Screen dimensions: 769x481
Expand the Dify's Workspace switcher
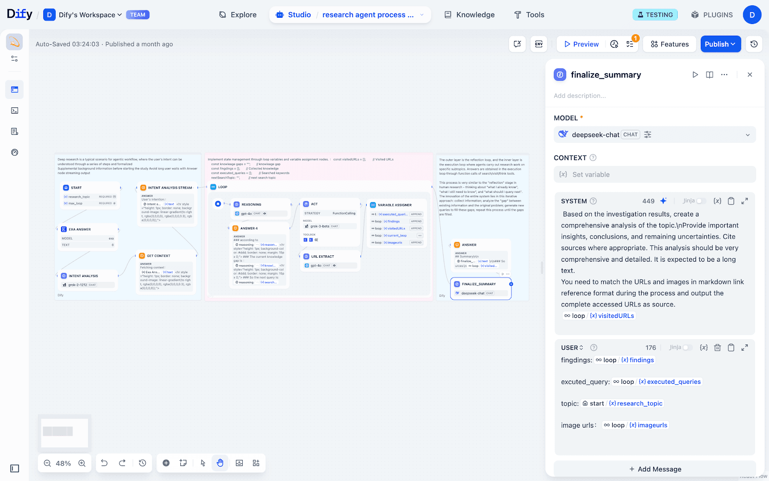[90, 15]
